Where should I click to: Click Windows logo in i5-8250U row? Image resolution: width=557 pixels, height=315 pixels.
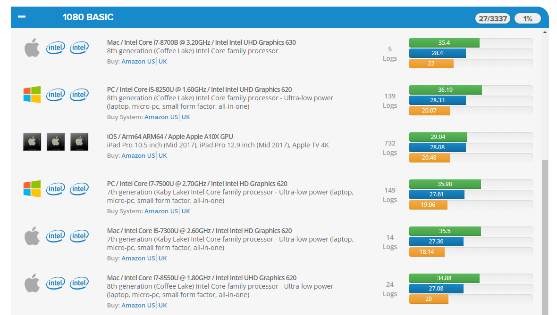click(x=32, y=95)
